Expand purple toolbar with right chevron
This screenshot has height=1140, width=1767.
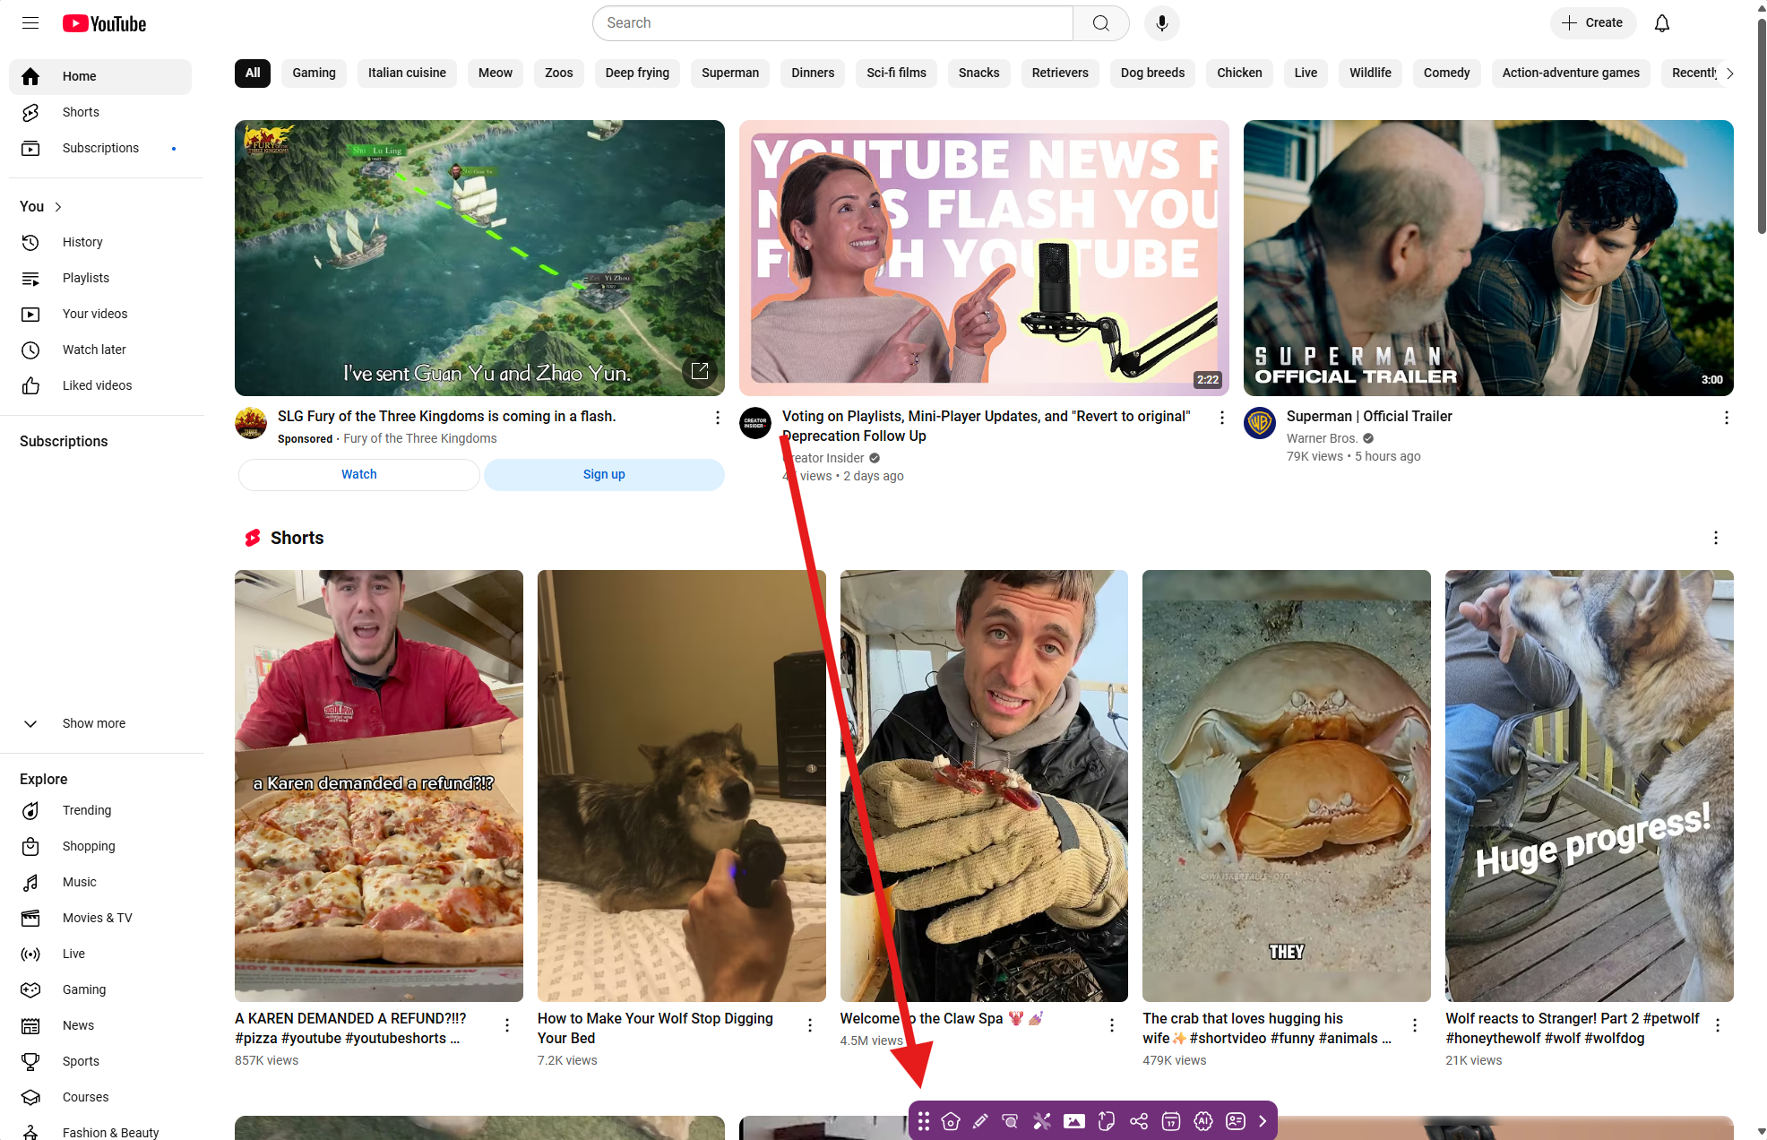point(1263,1121)
